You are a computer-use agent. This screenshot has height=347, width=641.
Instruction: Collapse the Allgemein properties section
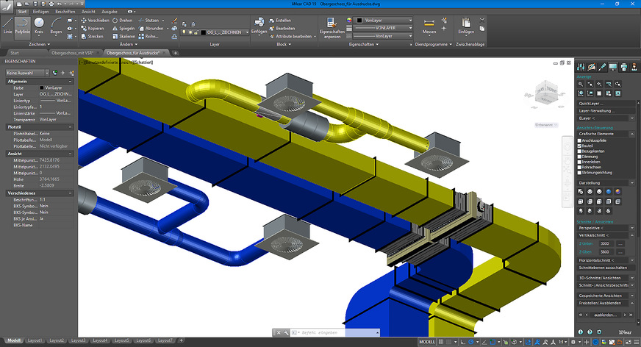70,82
